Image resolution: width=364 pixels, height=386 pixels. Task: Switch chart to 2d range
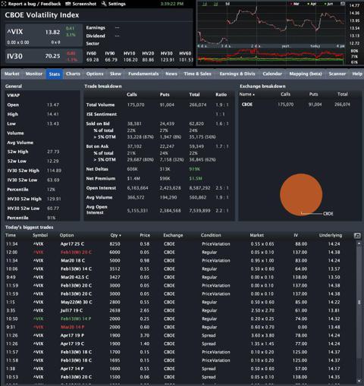tap(215, 4)
